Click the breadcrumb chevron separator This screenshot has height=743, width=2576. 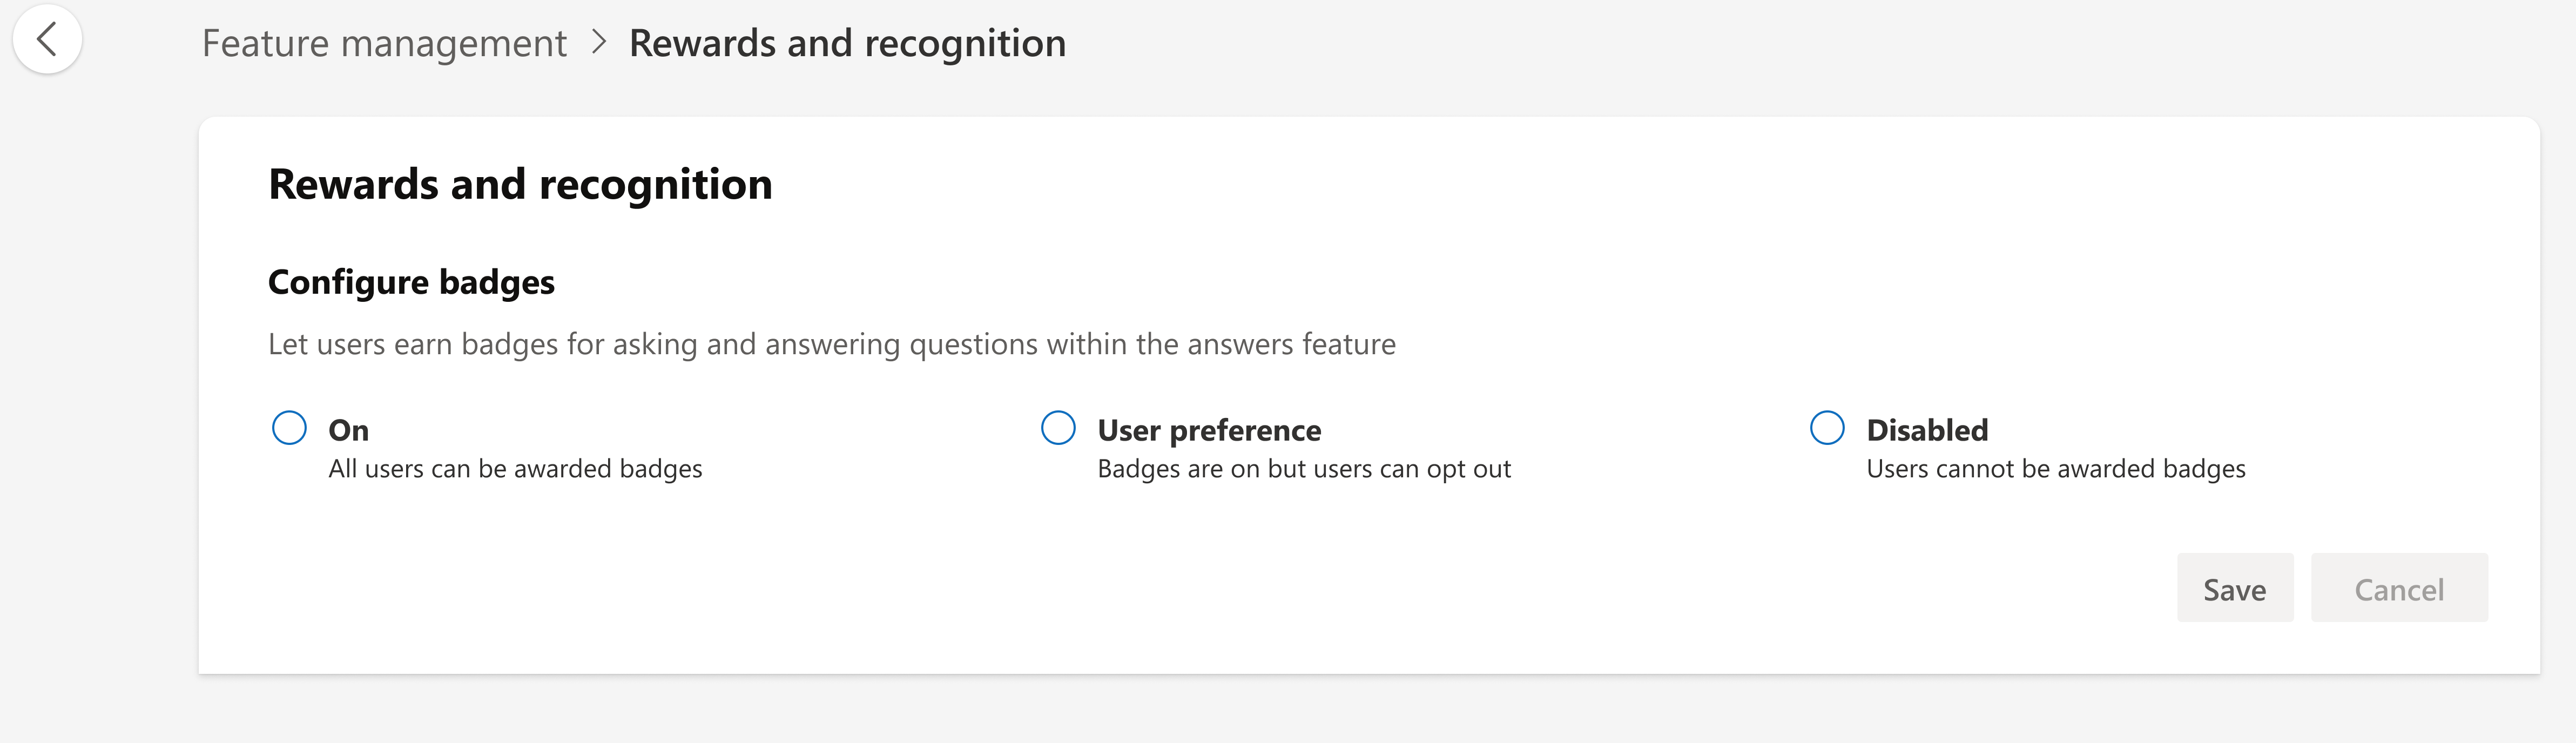598,42
